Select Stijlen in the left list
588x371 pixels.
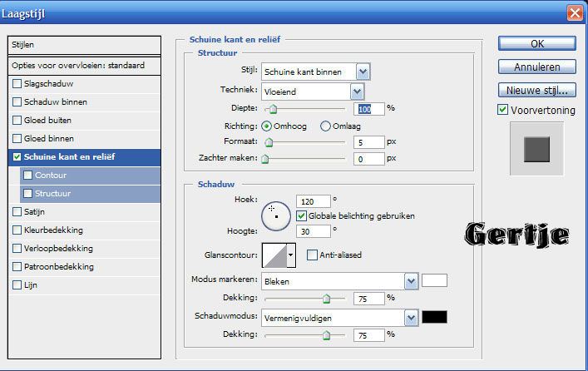84,45
